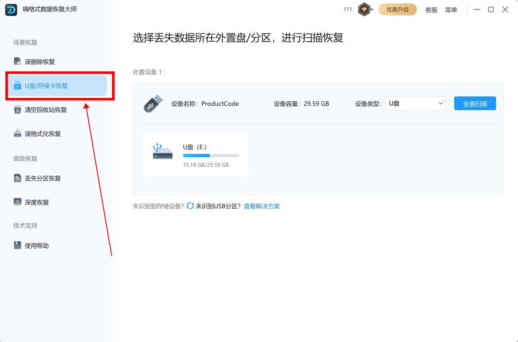
Task: Open the account dropdown arrow next to badge
Action: [372, 9]
